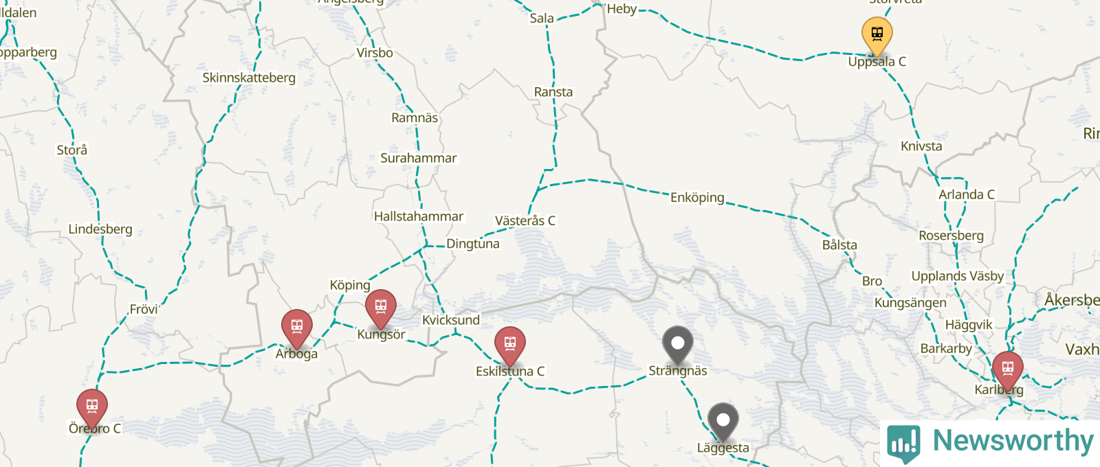Select the gray pin marker at Läggesta
The height and width of the screenshot is (467, 1100).
pos(723,422)
